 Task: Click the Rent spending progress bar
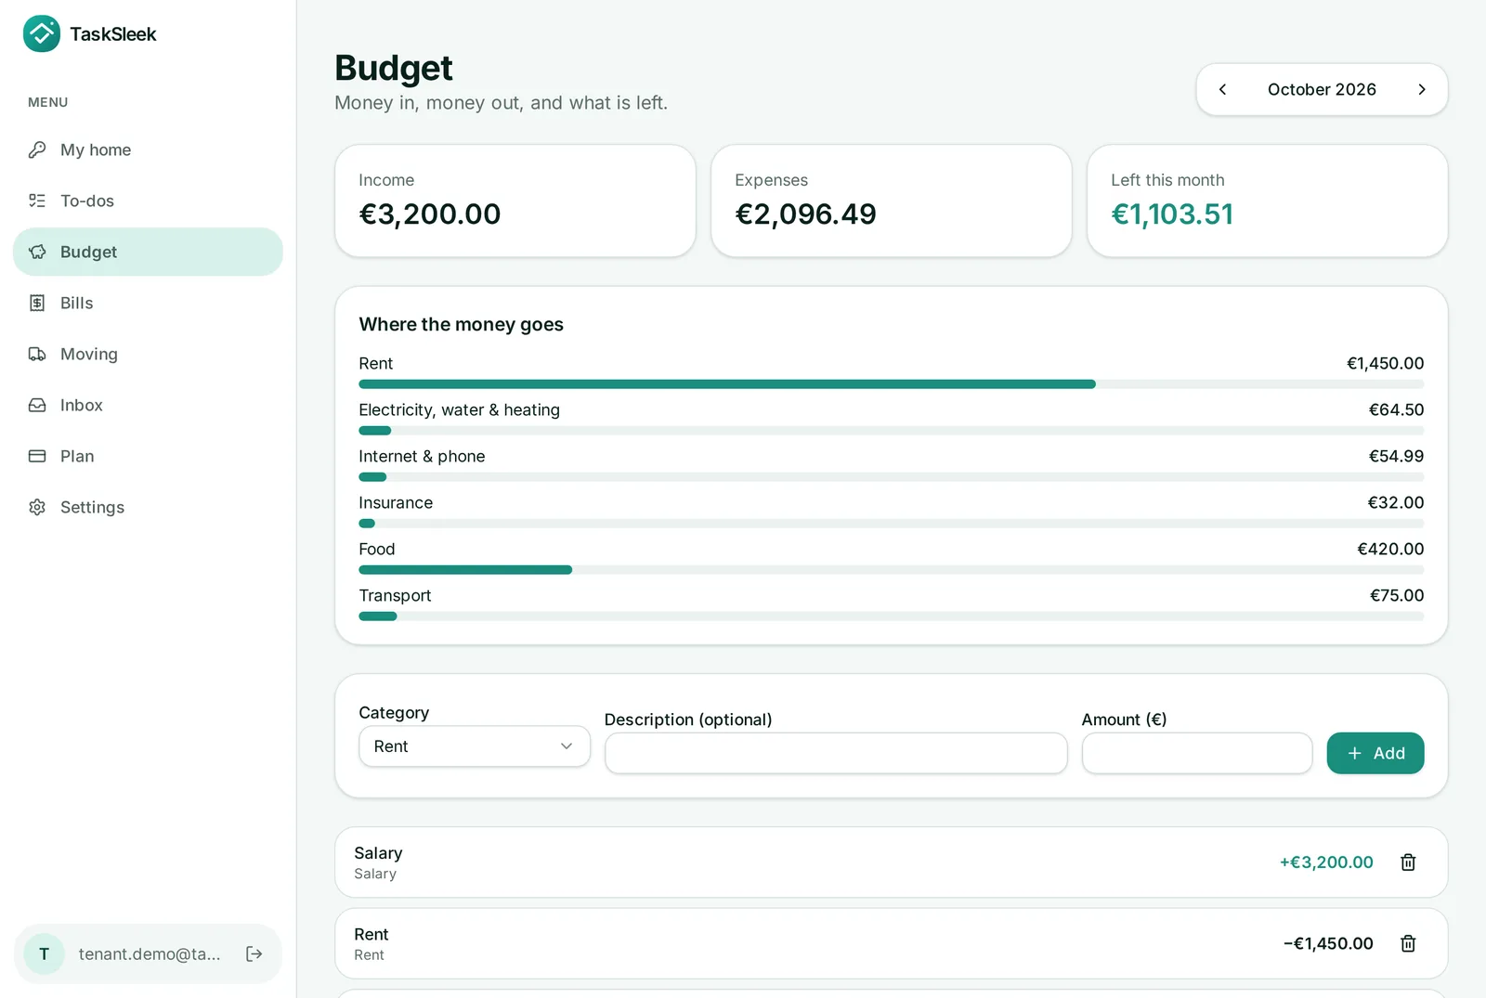[x=892, y=384]
